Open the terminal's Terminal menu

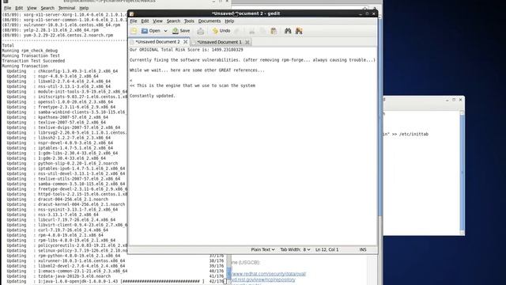[x=66, y=8]
